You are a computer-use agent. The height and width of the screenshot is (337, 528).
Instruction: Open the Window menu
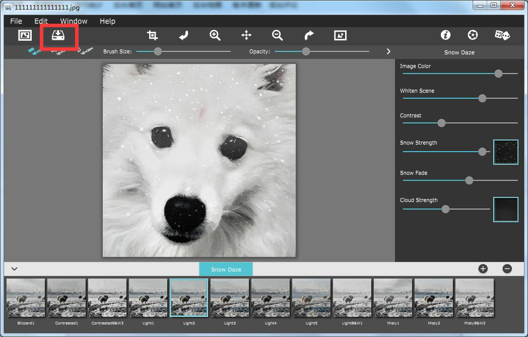74,21
